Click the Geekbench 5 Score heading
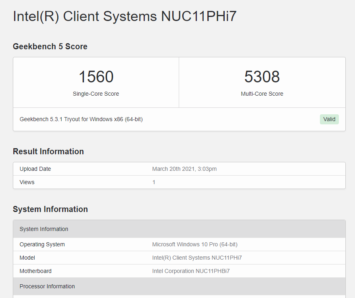The image size is (355, 298). coord(50,46)
